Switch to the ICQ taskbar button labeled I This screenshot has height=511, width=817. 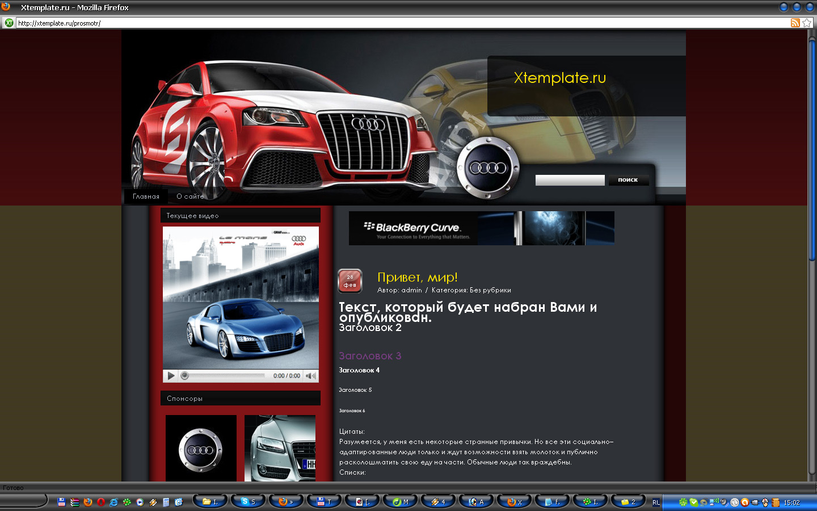point(591,501)
